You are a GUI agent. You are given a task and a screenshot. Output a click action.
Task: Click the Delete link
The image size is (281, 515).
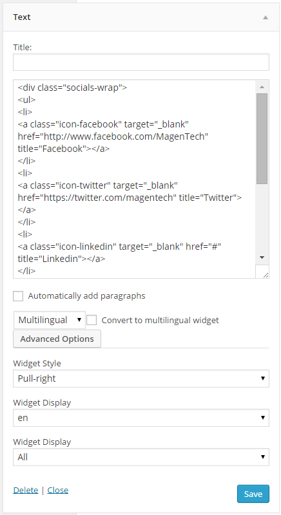pos(26,490)
